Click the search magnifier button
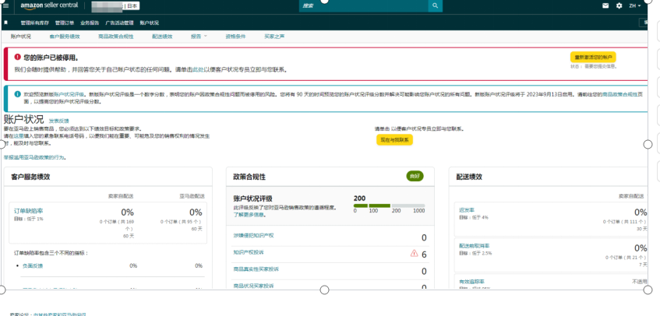The height and width of the screenshot is (316, 660). (x=436, y=6)
